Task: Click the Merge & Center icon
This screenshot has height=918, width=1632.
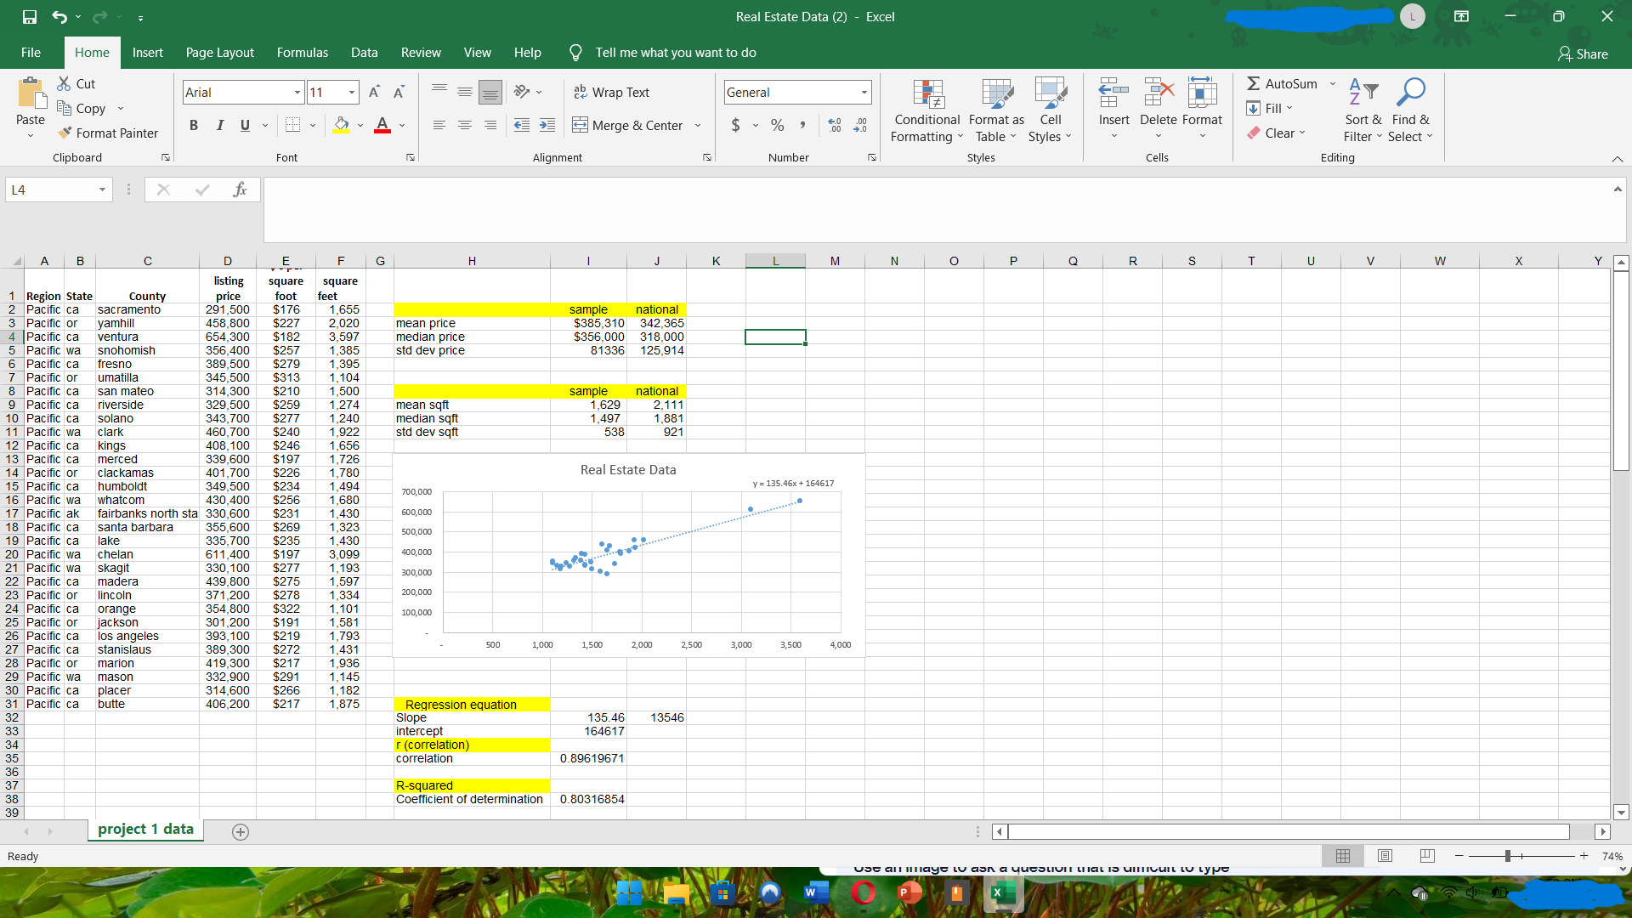Action: click(580, 125)
